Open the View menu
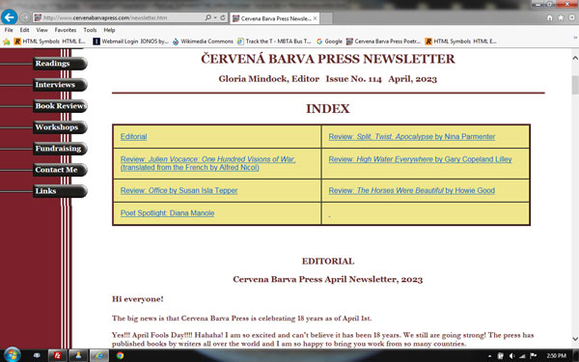The width and height of the screenshot is (579, 362). (41, 30)
